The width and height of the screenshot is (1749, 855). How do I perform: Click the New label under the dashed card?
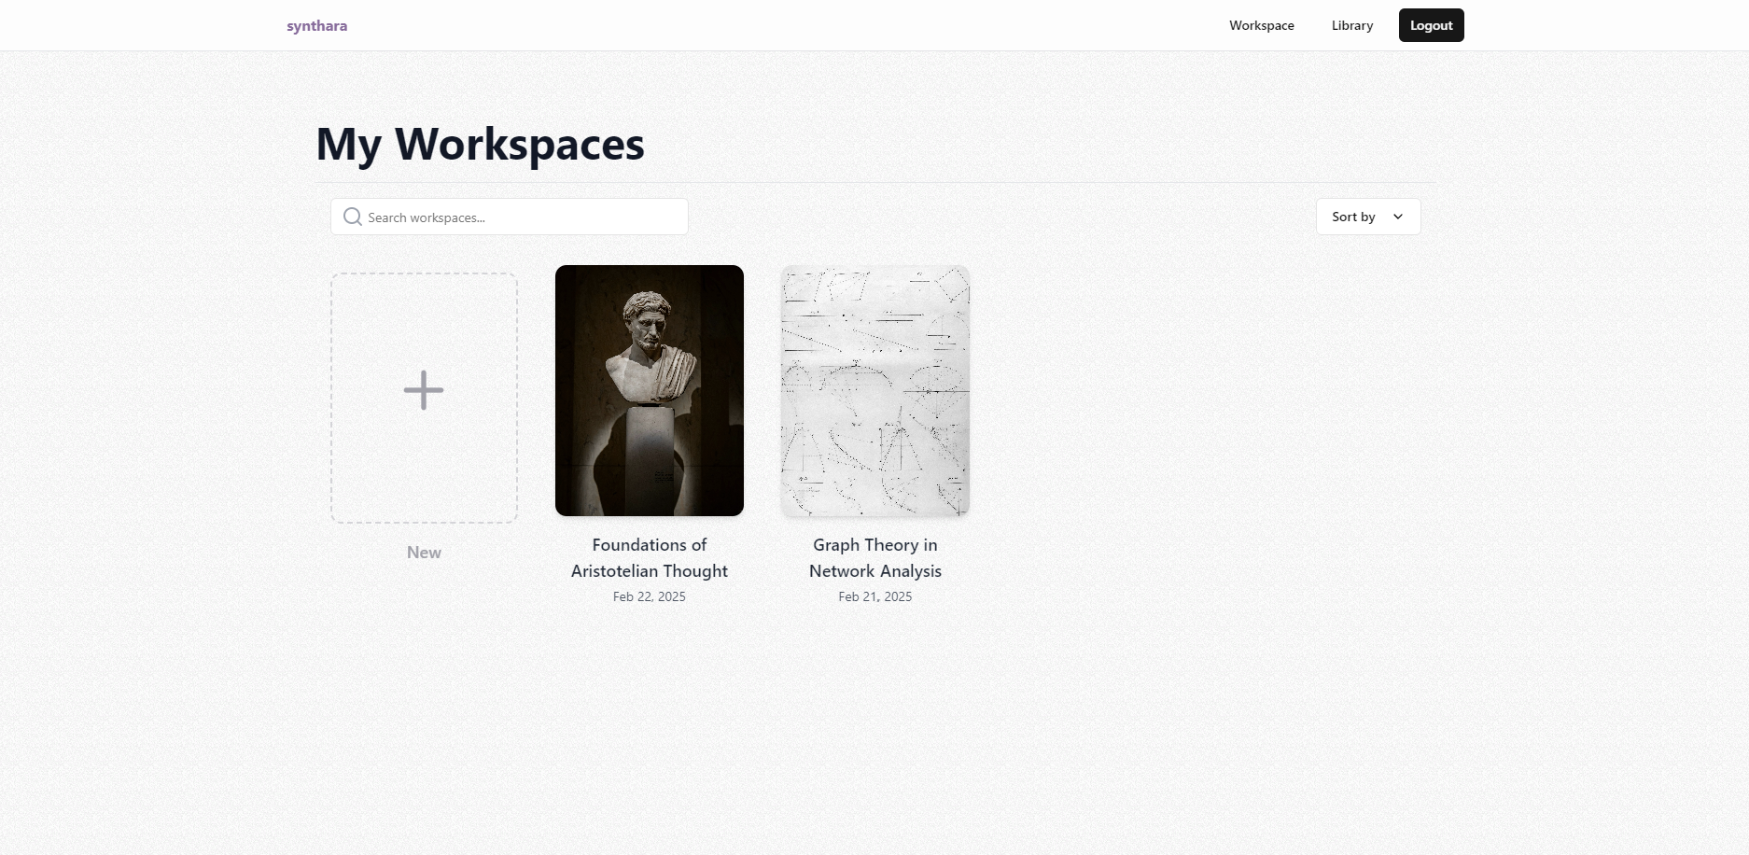tap(424, 553)
